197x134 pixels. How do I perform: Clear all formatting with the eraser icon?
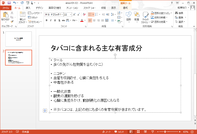[x=84, y=15]
